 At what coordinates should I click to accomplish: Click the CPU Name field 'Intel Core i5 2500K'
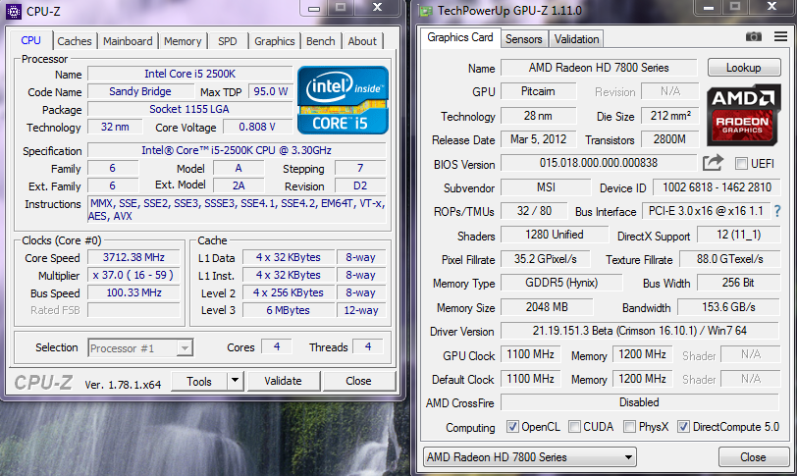point(190,74)
